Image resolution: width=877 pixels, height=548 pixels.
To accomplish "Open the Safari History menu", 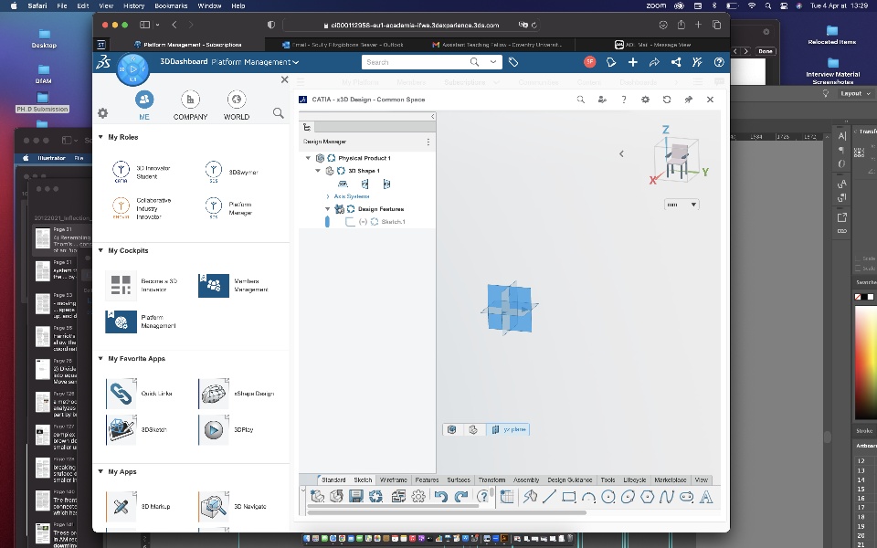I will pyautogui.click(x=133, y=5).
